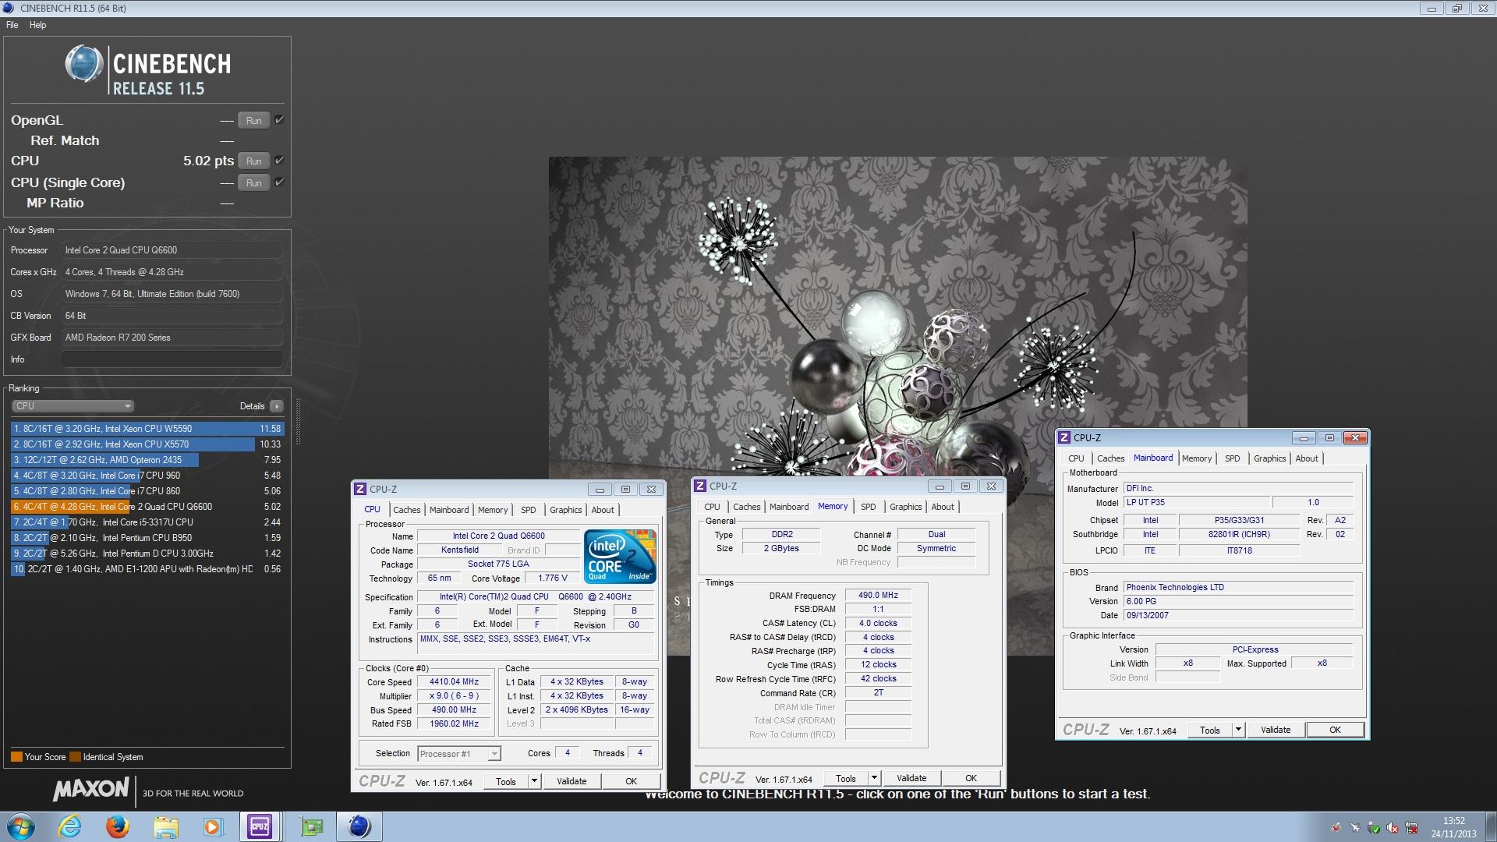Image resolution: width=1497 pixels, height=842 pixels.
Task: Open Mainboard tab in middle CPU-Z window
Action: point(789,507)
